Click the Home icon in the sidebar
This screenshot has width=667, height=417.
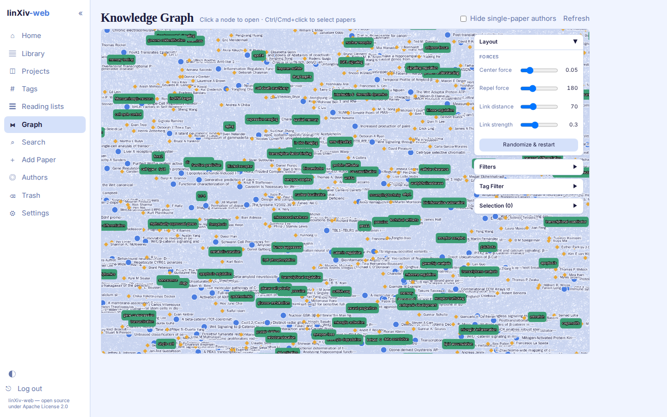pos(13,36)
